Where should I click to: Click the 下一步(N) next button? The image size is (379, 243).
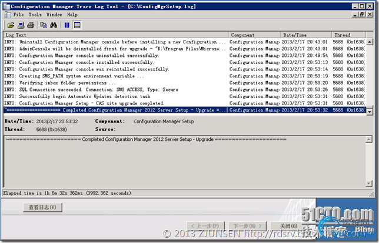click(x=247, y=226)
